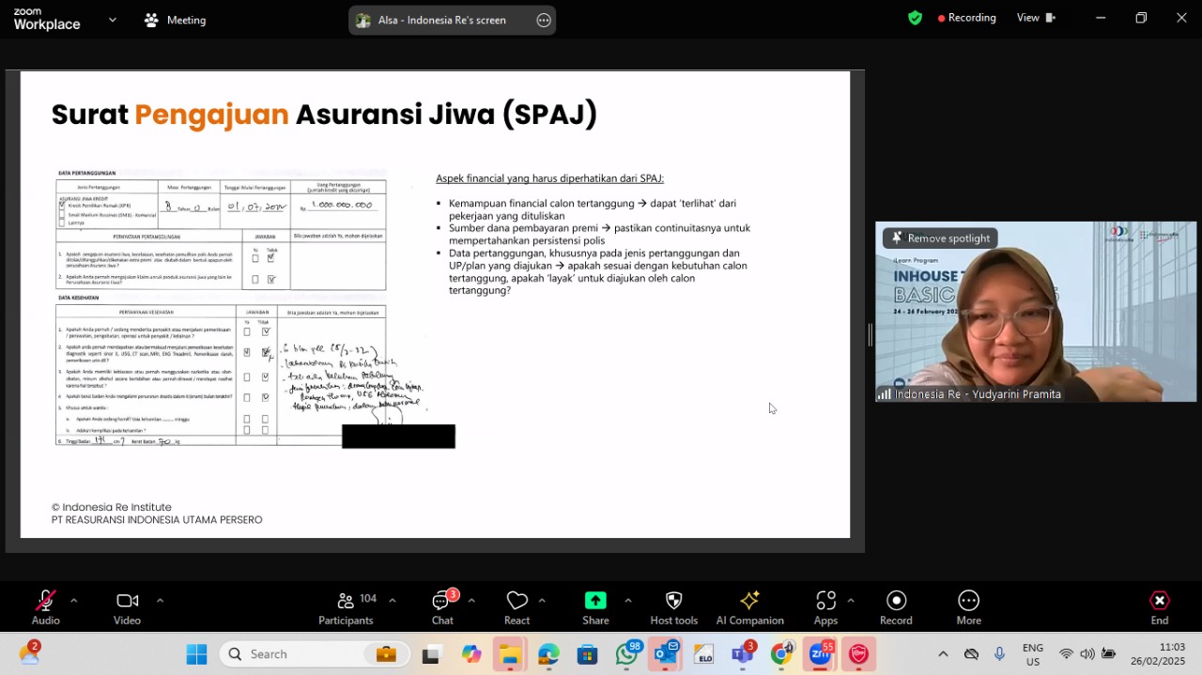Click Remove spotlight on the video

941,238
